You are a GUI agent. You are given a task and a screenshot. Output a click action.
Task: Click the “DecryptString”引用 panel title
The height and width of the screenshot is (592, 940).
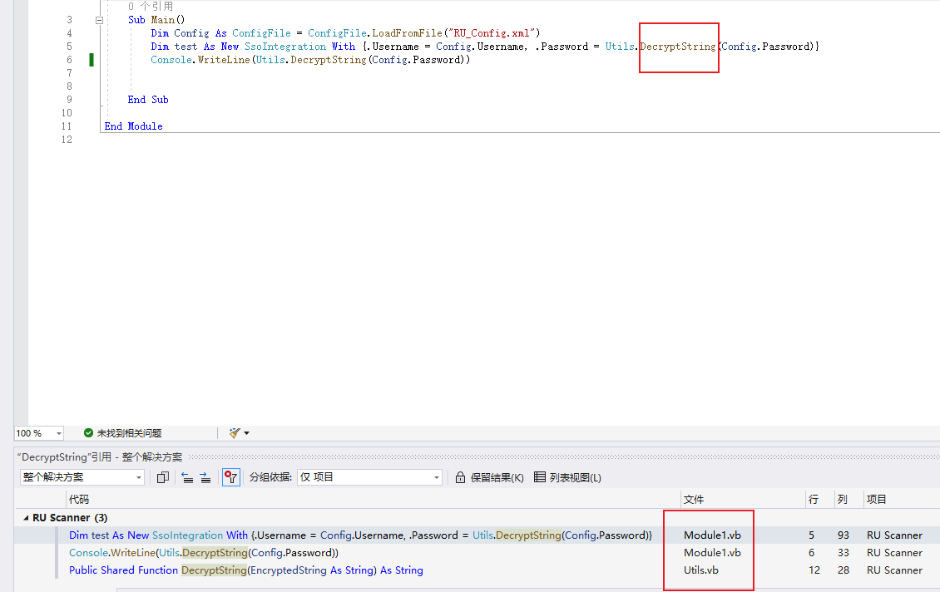pyautogui.click(x=100, y=457)
